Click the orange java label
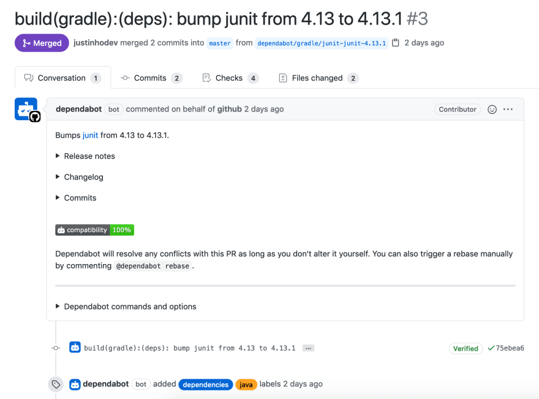Image resolution: width=539 pixels, height=399 pixels. tap(246, 384)
